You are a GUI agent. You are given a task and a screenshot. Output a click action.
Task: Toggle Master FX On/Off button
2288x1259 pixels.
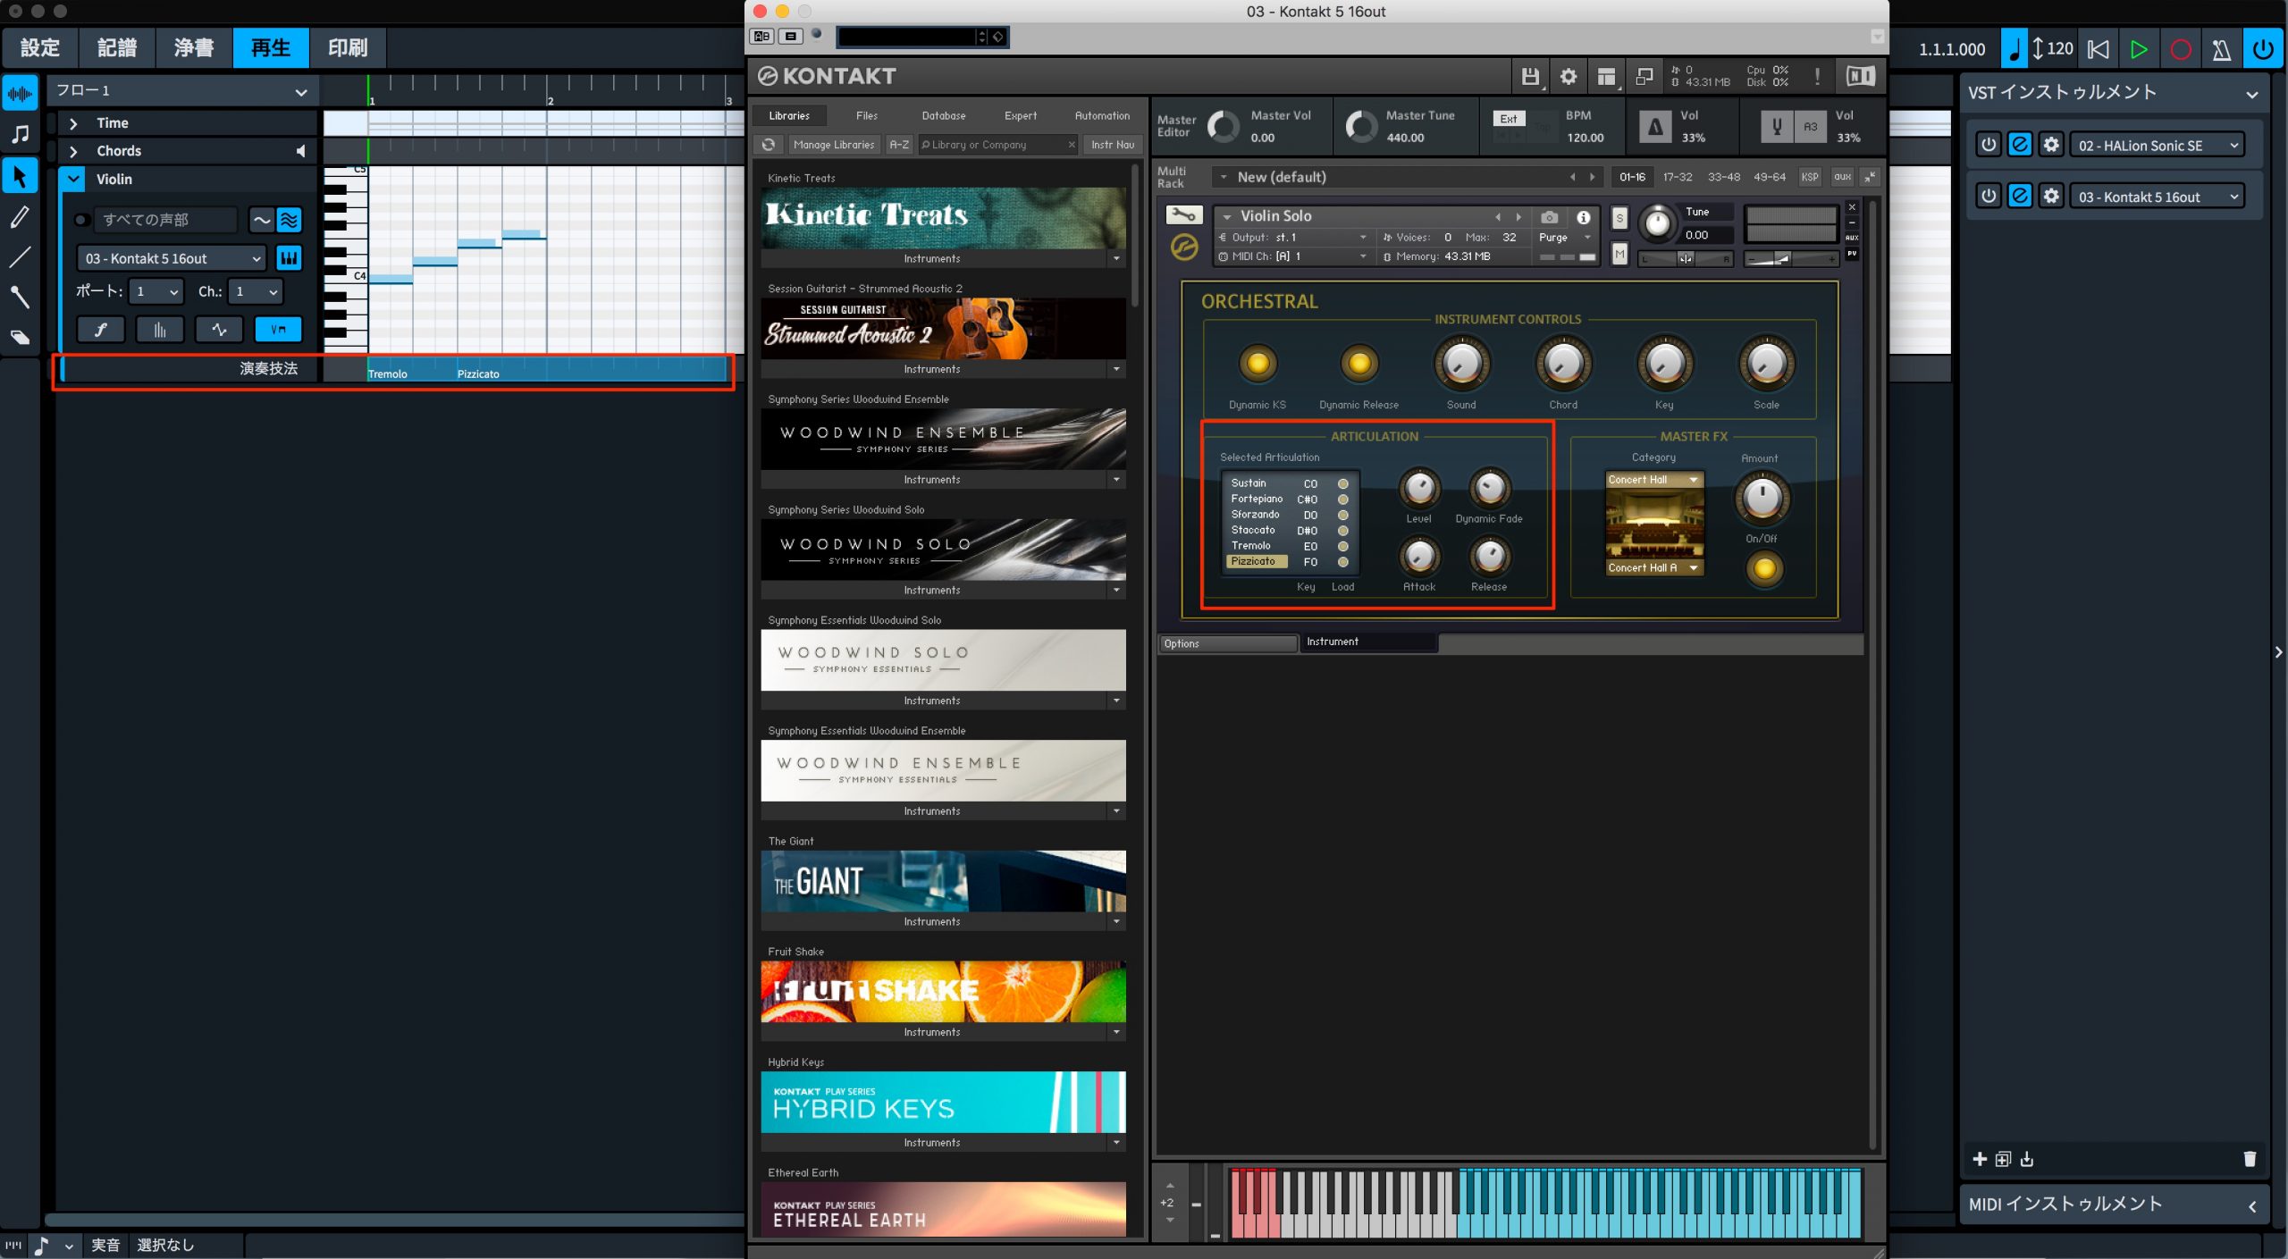pyautogui.click(x=1764, y=568)
